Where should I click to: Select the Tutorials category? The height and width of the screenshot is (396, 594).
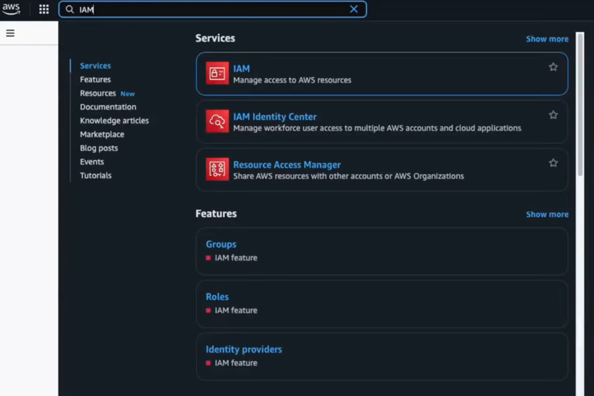pos(95,175)
